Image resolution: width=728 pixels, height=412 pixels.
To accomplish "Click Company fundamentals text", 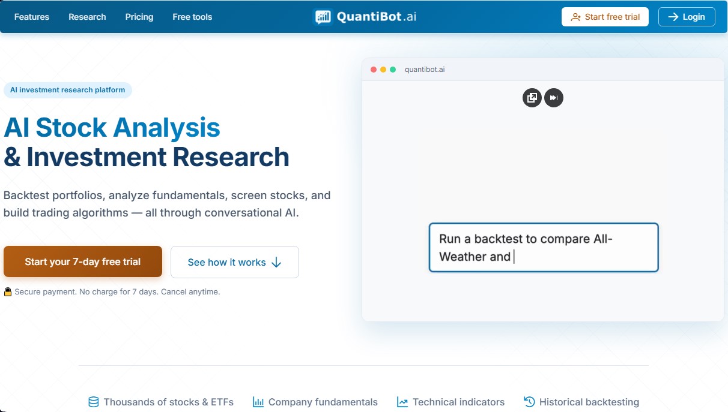I will tap(323, 402).
